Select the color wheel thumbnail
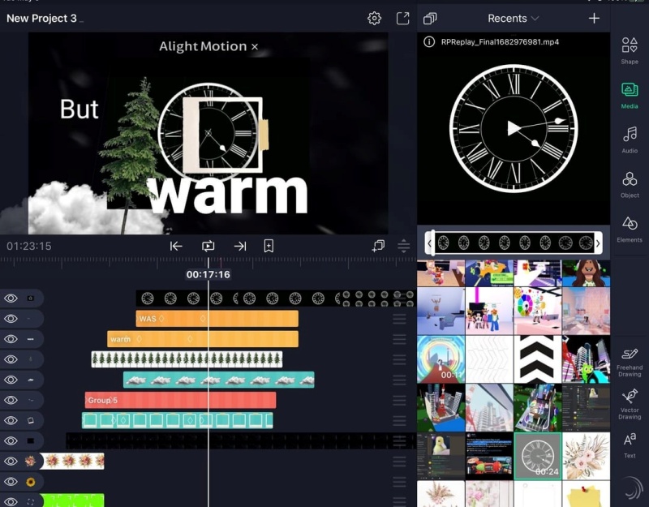The width and height of the screenshot is (649, 507). [x=538, y=312]
